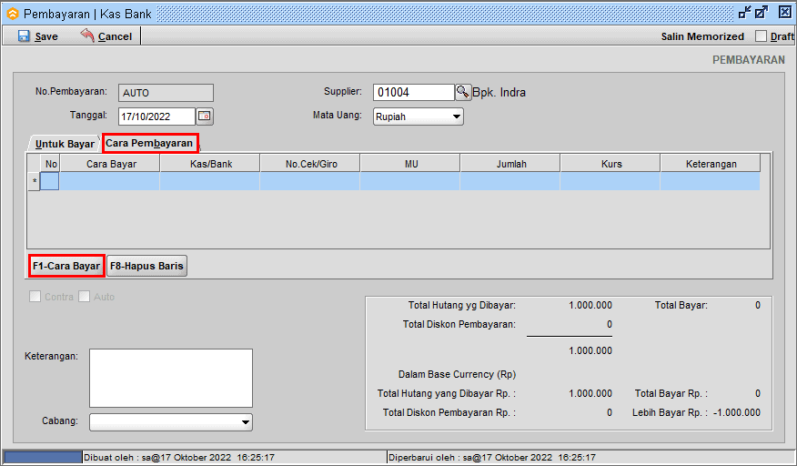Open the Tanggal calendar picker

tap(205, 116)
